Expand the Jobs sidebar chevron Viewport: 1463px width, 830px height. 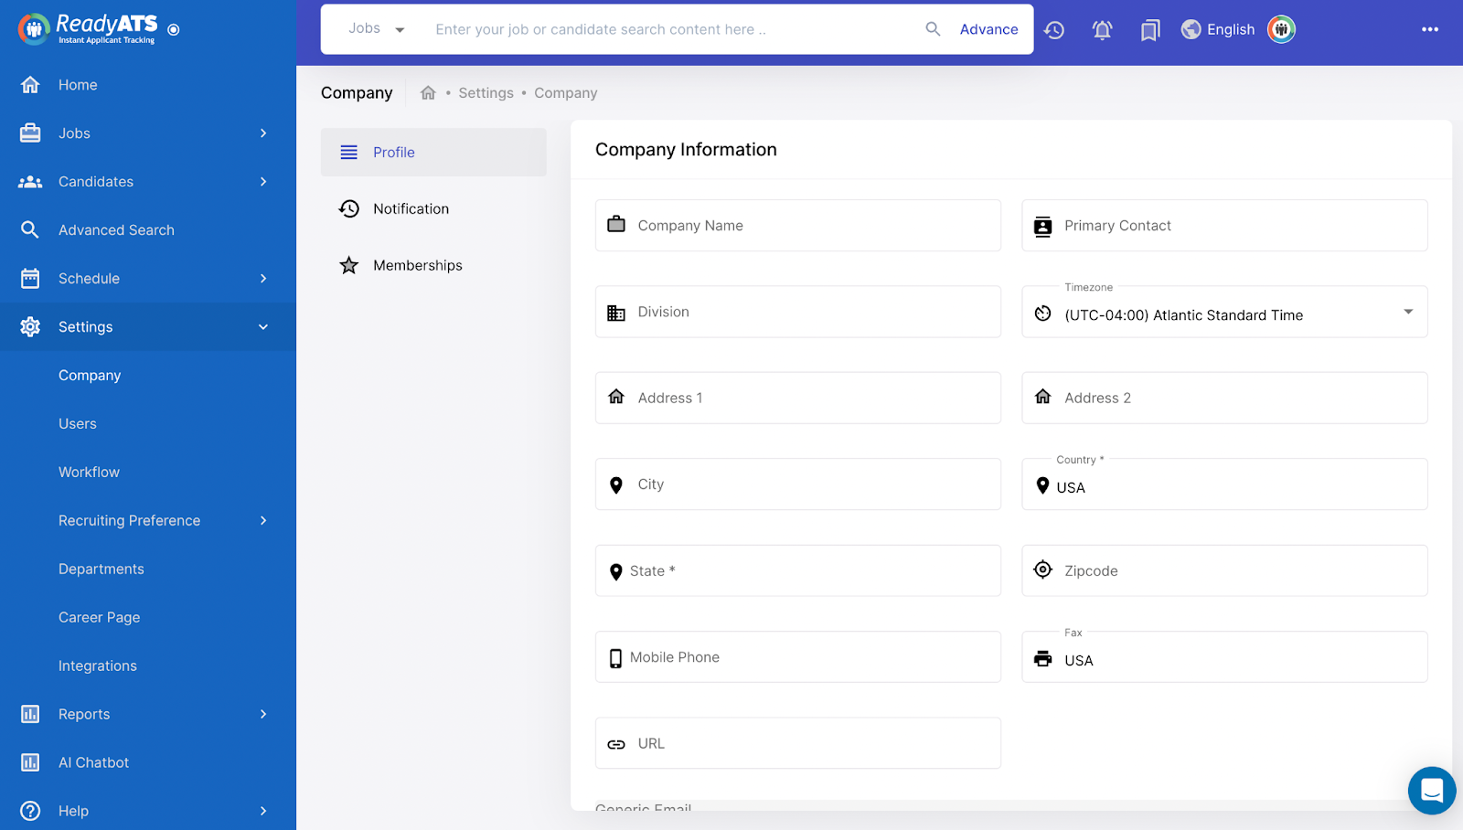click(x=263, y=133)
